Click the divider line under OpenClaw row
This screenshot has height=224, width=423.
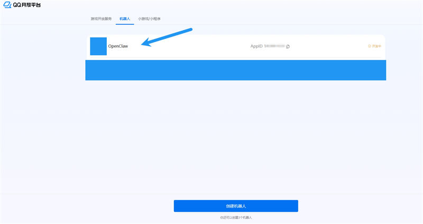235,57
